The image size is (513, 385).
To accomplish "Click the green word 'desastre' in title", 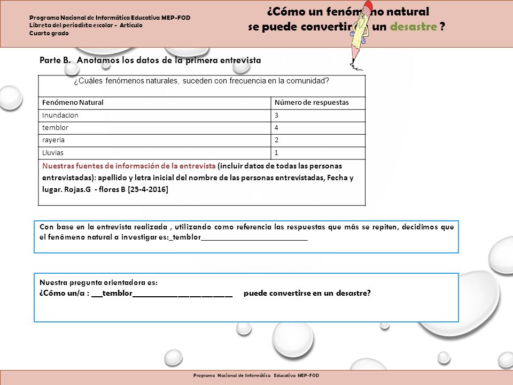I will 413,27.
